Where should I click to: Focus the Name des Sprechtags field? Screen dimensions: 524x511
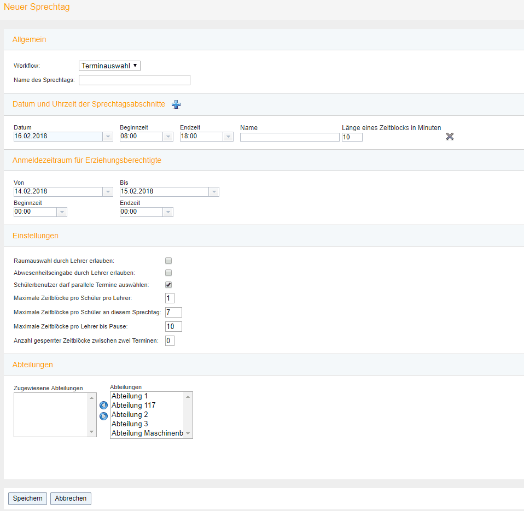tap(135, 80)
